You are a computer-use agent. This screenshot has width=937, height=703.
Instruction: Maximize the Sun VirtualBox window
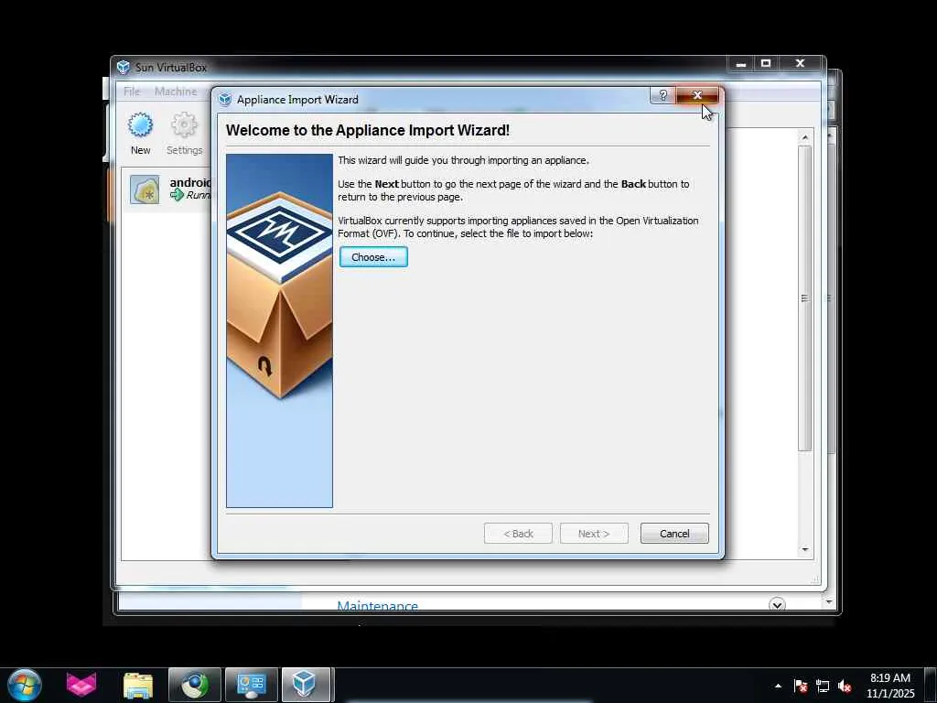click(x=766, y=63)
